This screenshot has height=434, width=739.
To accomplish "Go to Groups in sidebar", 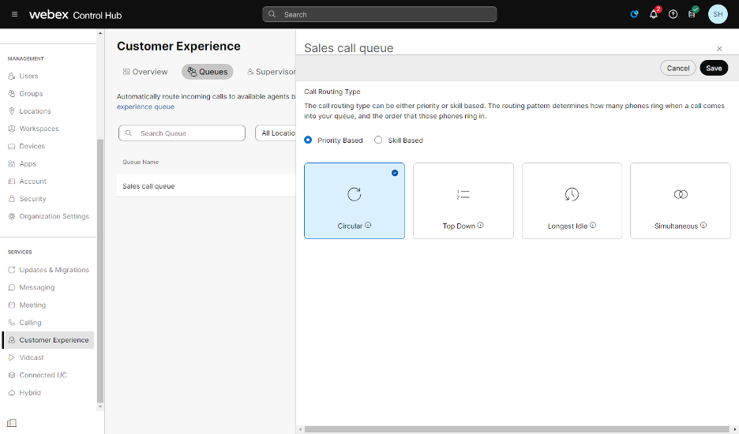I will 31,93.
